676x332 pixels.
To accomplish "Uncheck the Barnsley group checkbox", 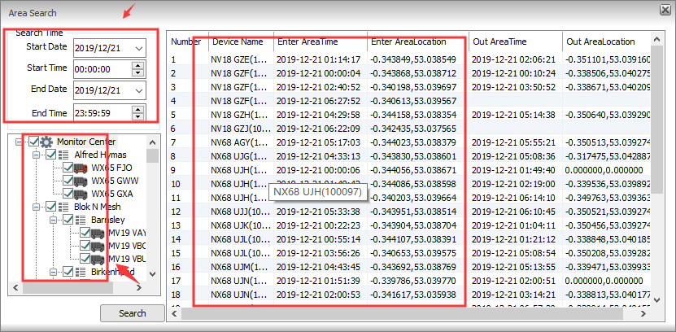I will pos(68,220).
